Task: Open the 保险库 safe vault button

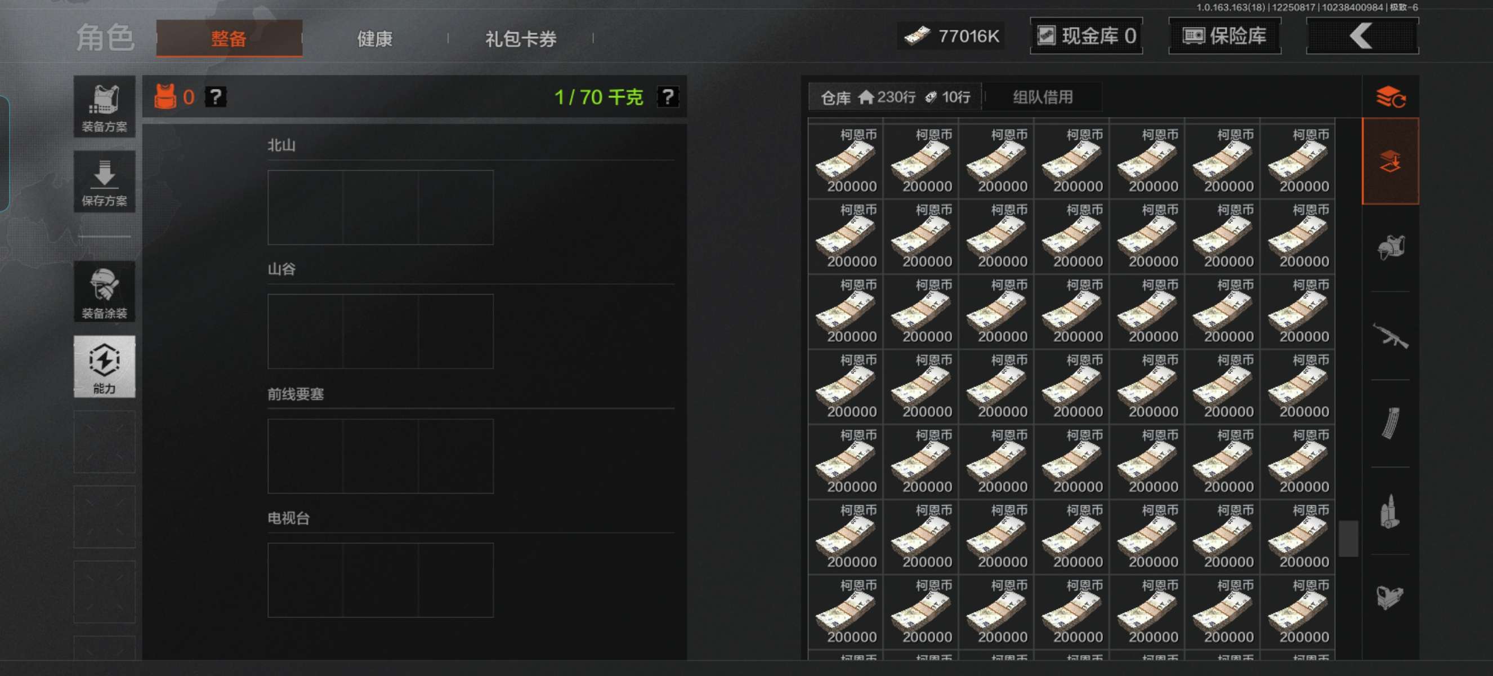Action: tap(1224, 36)
